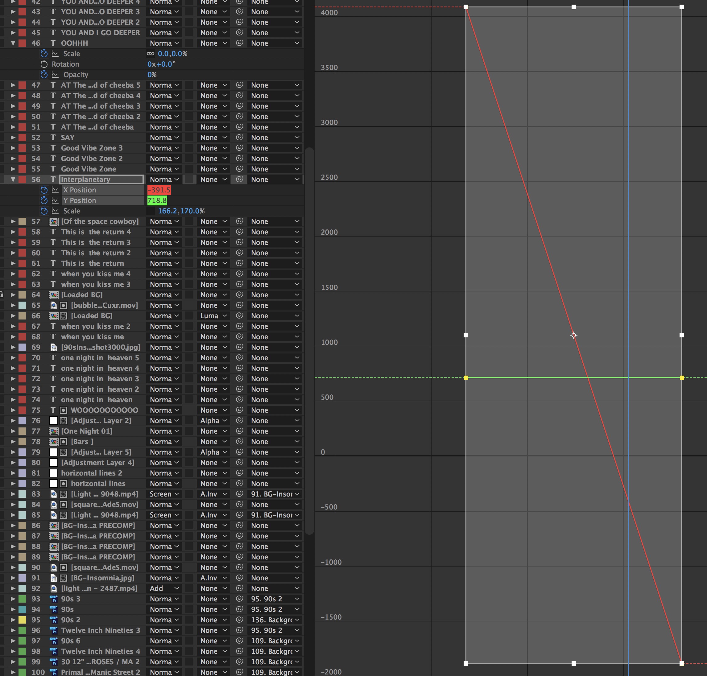707x676 pixels.
Task: Click the stopwatch icon for OOHHH Opacity
Action: (x=44, y=75)
